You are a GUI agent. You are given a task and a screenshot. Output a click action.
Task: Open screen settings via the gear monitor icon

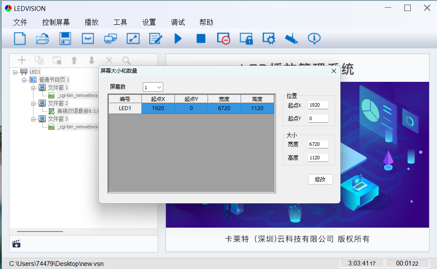coord(269,39)
